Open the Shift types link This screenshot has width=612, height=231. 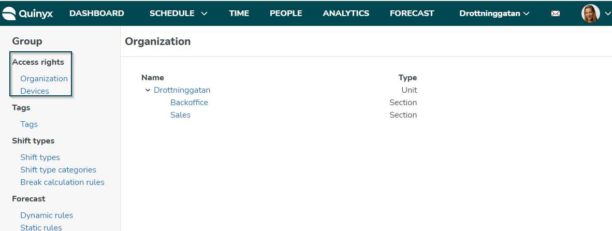pos(40,157)
